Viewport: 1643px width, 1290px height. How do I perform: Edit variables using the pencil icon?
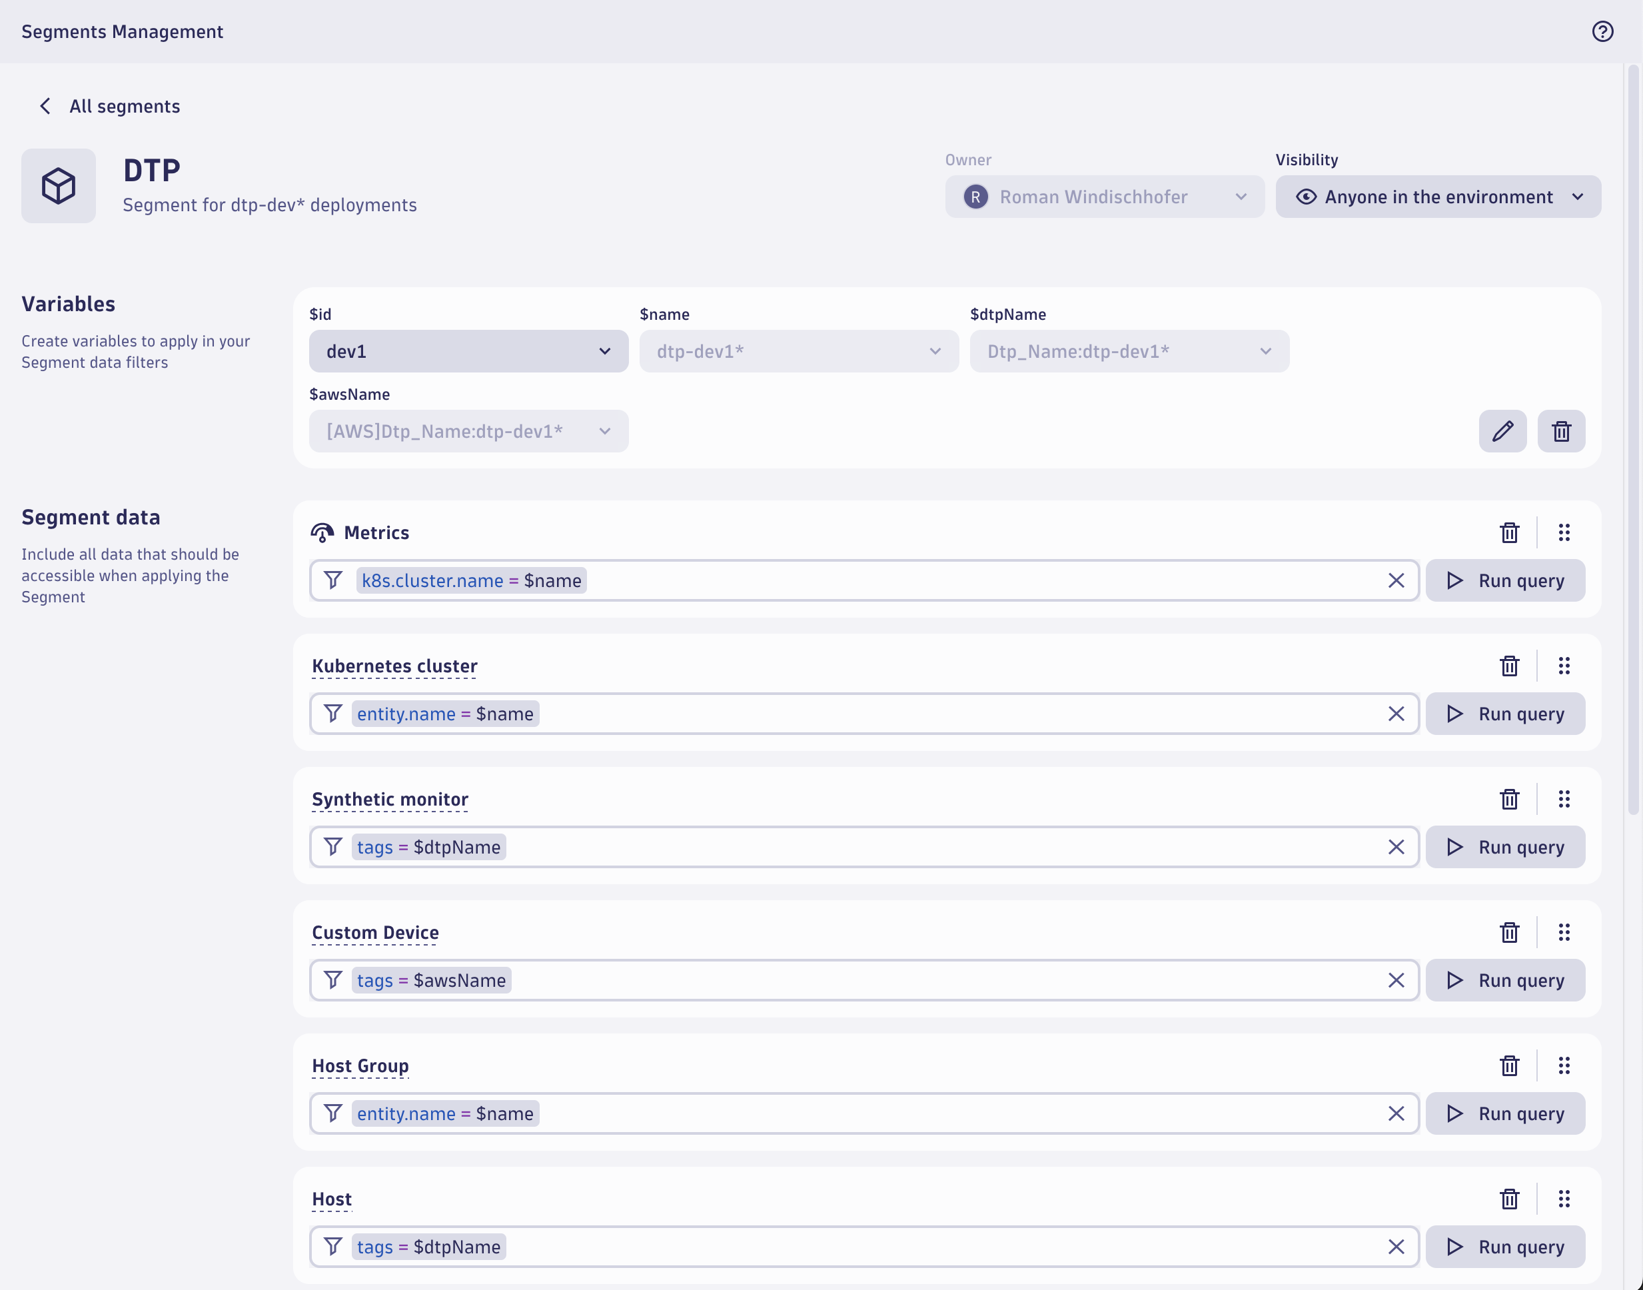pyautogui.click(x=1502, y=430)
